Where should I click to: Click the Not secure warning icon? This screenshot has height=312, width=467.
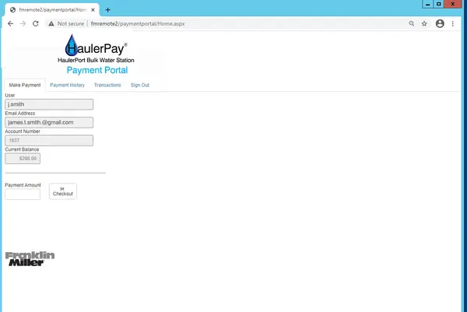click(x=51, y=23)
